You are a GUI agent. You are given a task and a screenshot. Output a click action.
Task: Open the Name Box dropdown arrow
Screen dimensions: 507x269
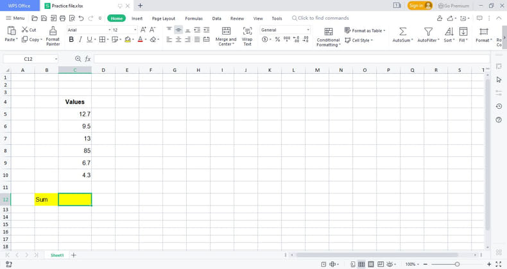coord(56,59)
